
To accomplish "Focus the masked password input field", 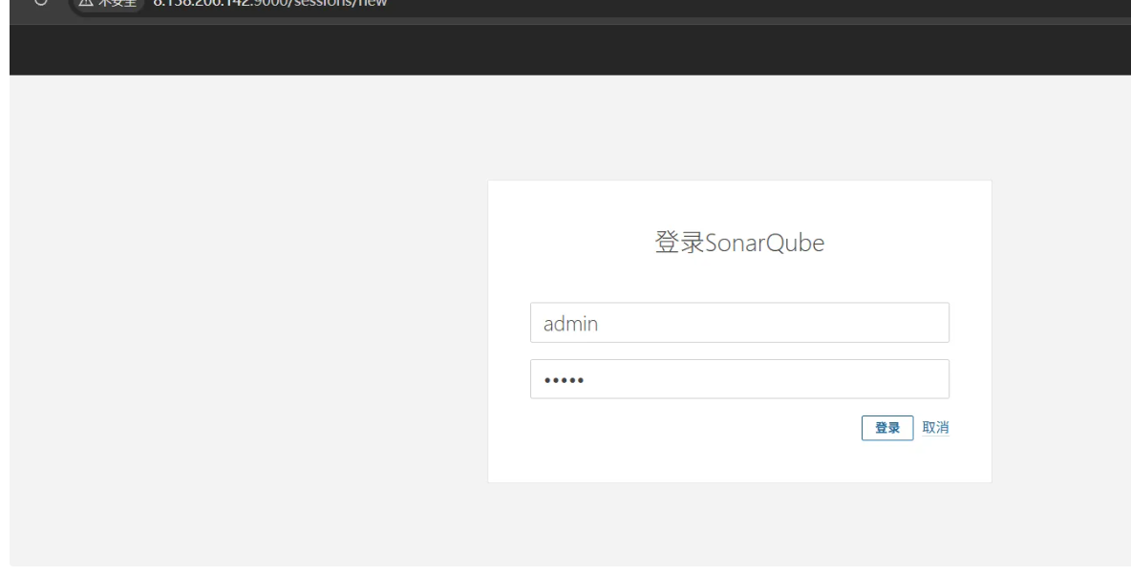I will pyautogui.click(x=739, y=379).
